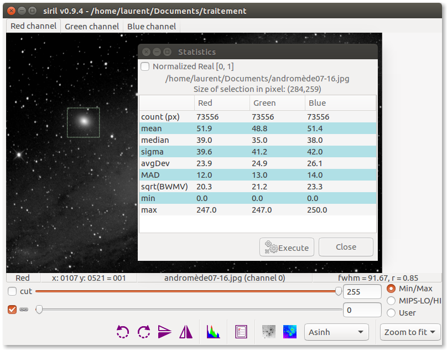Screen dimensions: 447x350
Task: Toggle false color rendering icon
Action: [x=289, y=332]
